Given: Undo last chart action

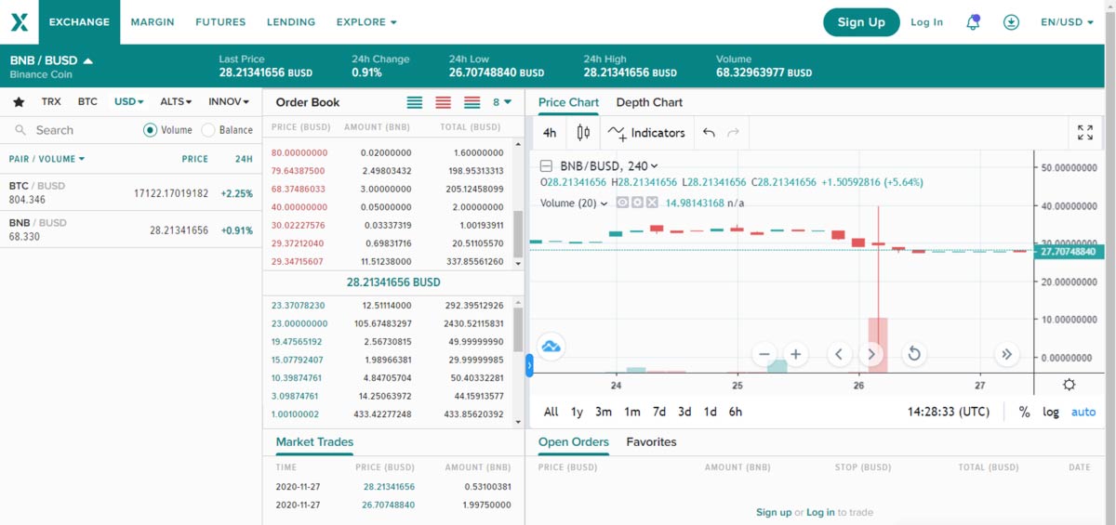Looking at the screenshot, I should pos(709,133).
